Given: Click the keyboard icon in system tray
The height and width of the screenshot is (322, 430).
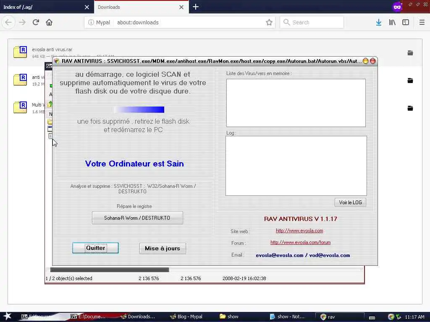Looking at the screenshot, I should (x=372, y=317).
